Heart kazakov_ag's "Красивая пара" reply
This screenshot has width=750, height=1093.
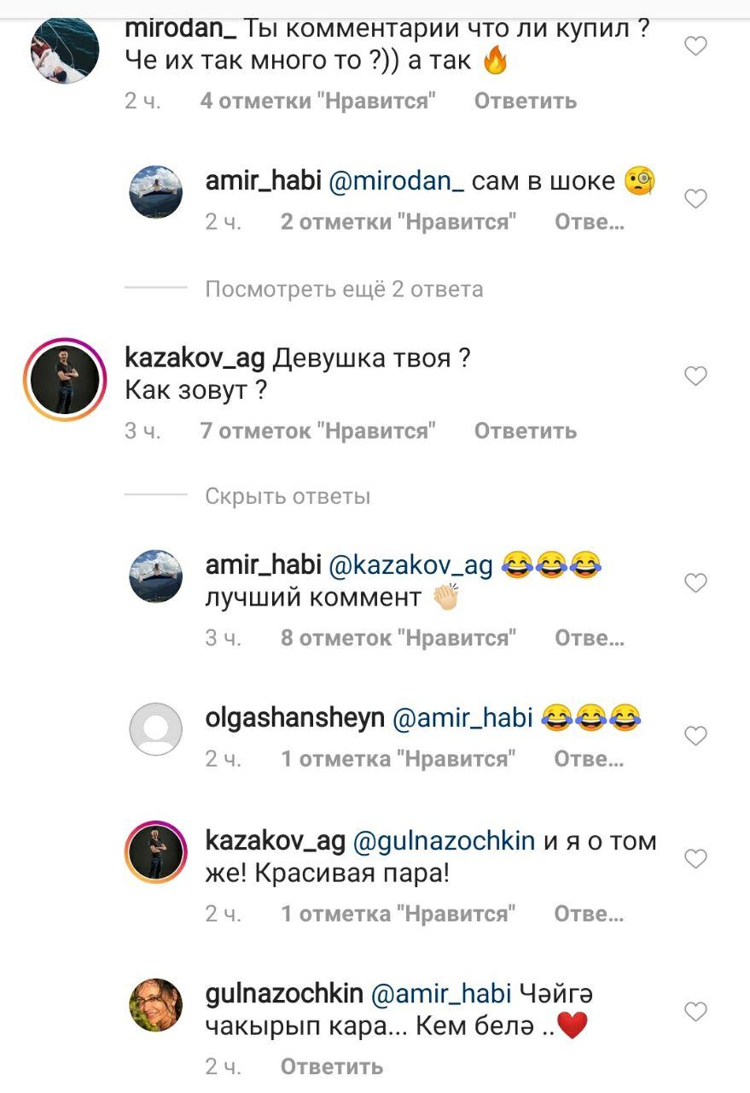point(696,859)
